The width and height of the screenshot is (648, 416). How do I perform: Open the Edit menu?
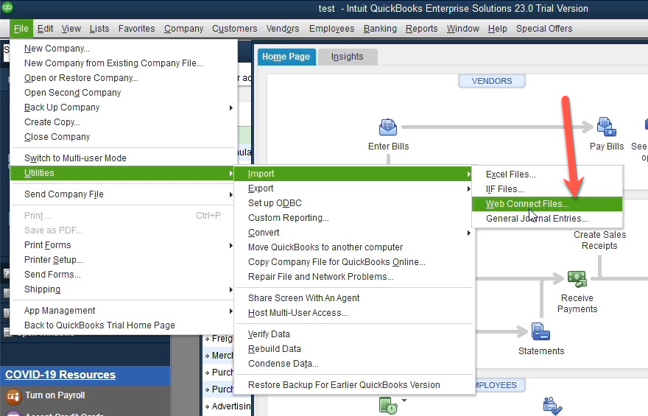pyautogui.click(x=45, y=29)
